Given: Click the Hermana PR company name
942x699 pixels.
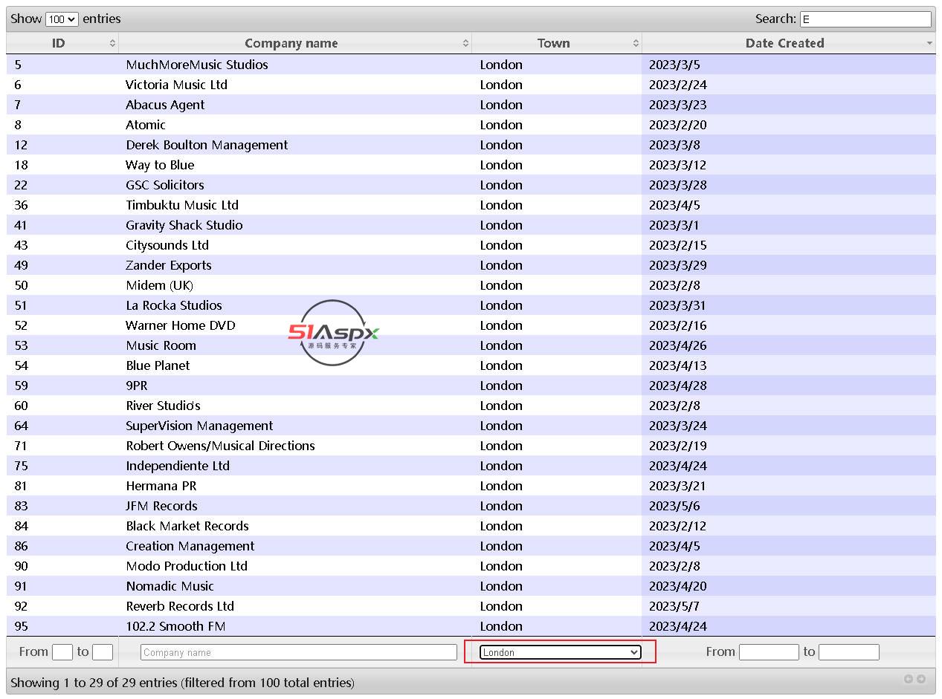Looking at the screenshot, I should point(161,486).
